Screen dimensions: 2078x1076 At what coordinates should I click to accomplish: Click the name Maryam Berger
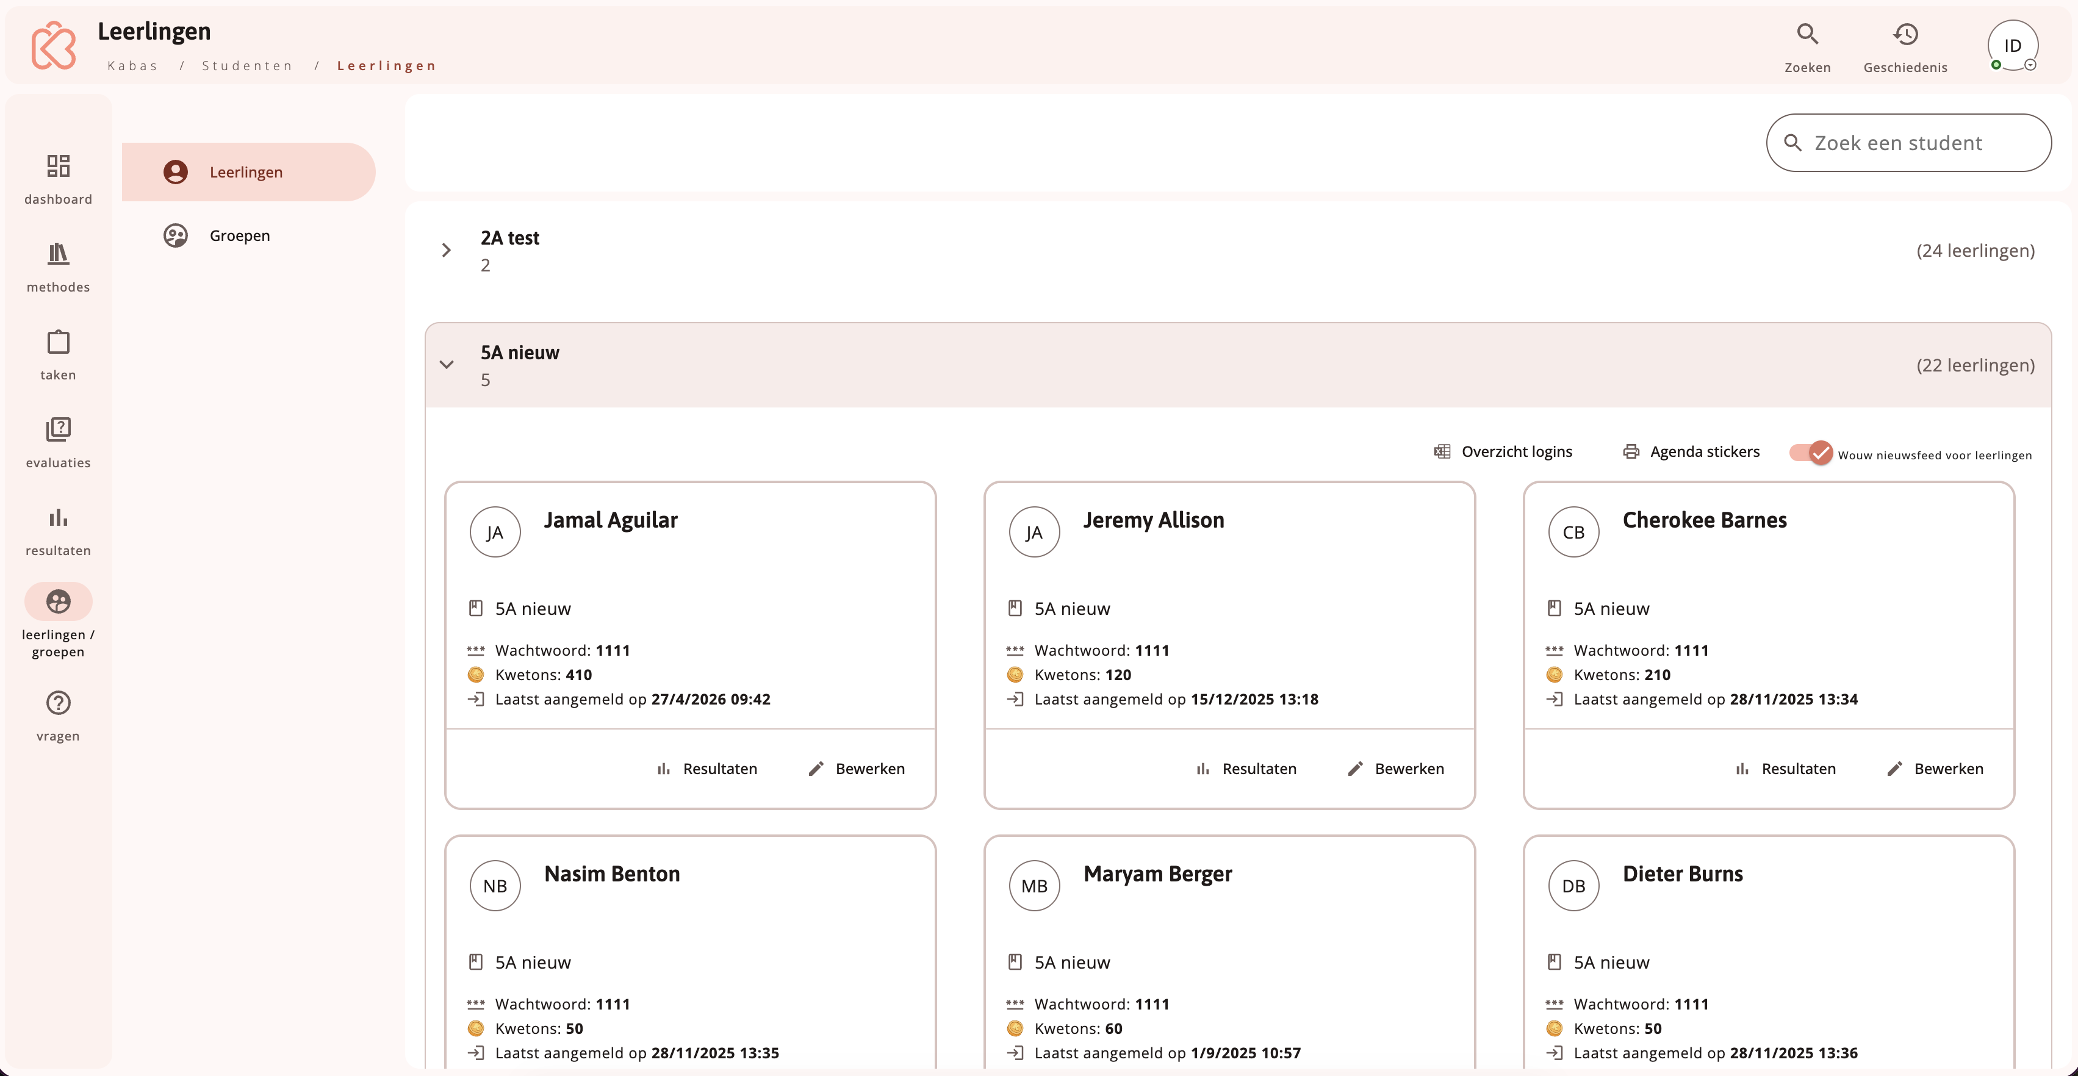(1157, 874)
